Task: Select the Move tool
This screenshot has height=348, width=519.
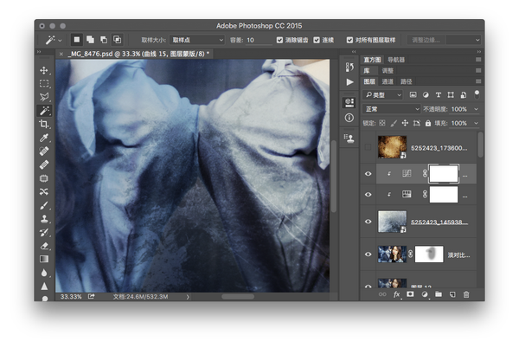Action: point(44,70)
